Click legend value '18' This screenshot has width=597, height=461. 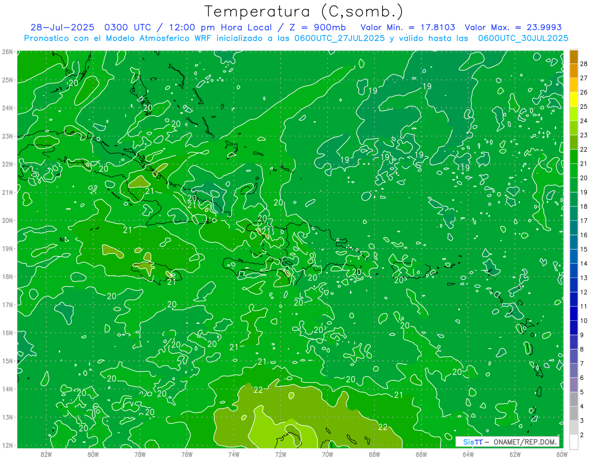[x=584, y=206]
